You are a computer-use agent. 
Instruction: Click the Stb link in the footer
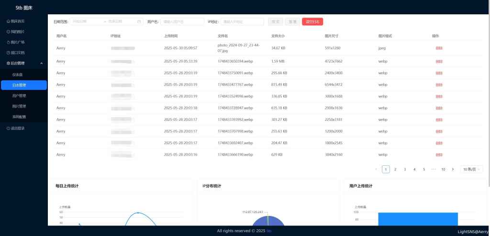[x=269, y=231]
